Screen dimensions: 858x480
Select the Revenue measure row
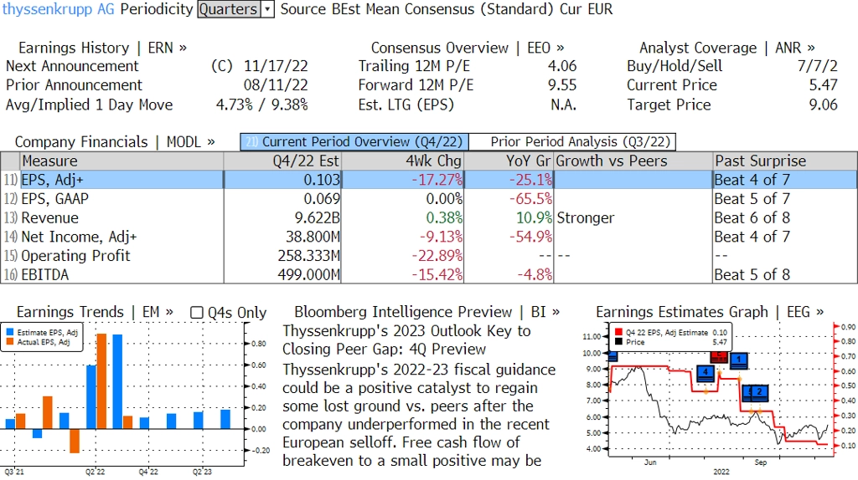(429, 218)
